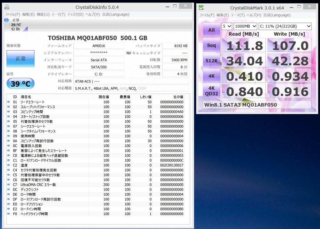The image size is (320, 229).
Task: Open ヘルプ(H) menu in CrystalDiskMark
Action: point(254,15)
